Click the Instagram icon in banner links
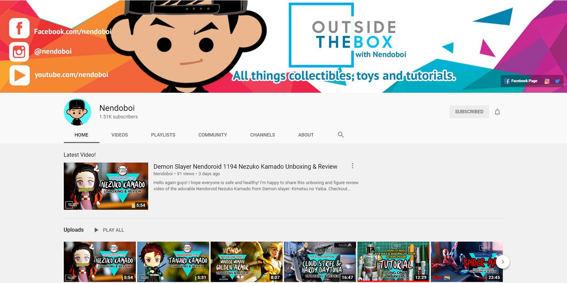Screen dimensions: 567x283 point(547,81)
